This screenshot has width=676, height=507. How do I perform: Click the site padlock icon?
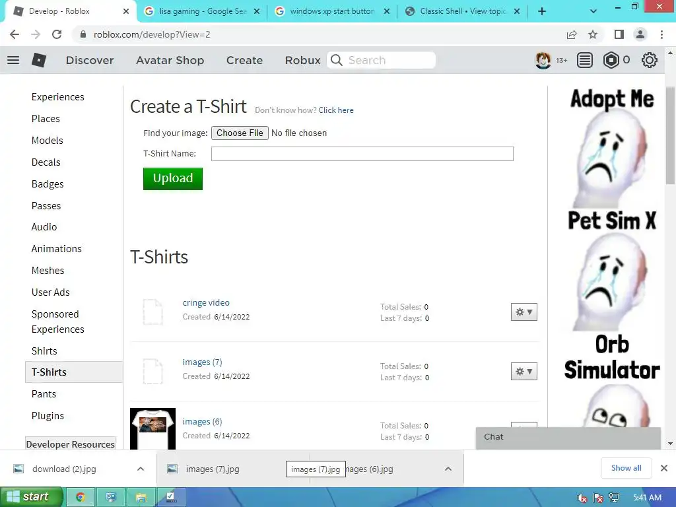[83, 34]
